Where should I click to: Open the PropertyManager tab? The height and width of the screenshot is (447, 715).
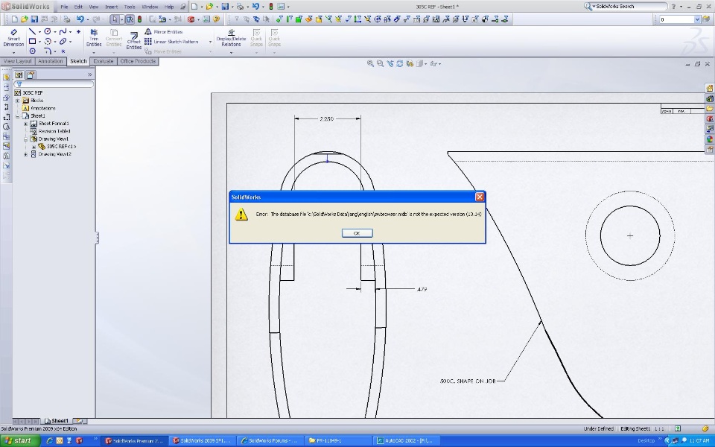click(30, 74)
